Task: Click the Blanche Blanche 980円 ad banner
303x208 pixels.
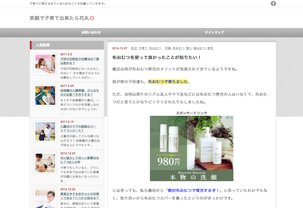Action: [x=191, y=148]
